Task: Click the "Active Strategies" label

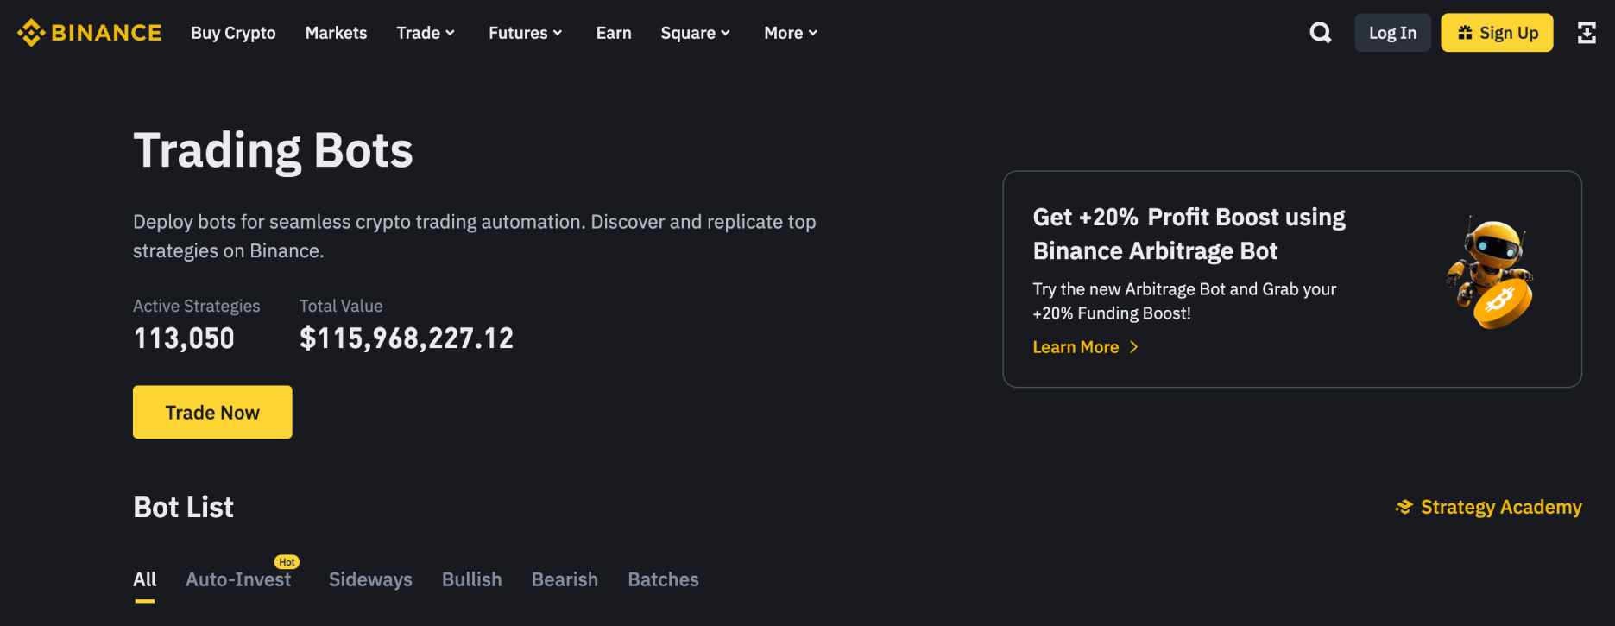Action: coord(196,306)
